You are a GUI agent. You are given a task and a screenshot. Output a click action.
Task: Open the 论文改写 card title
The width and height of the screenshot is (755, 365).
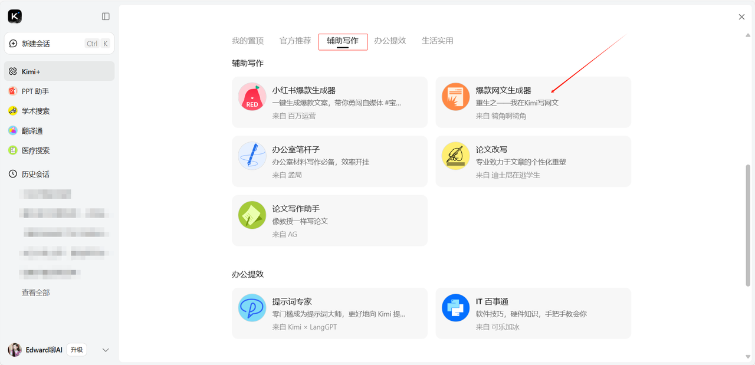(x=492, y=149)
